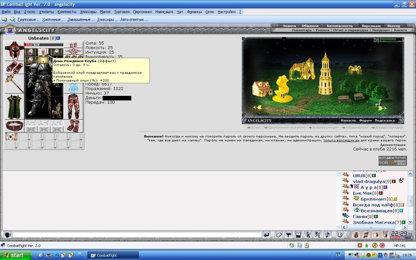The width and height of the screenshot is (416, 260).
Task: Click the golden bell tower in city
Action: point(326,74)
